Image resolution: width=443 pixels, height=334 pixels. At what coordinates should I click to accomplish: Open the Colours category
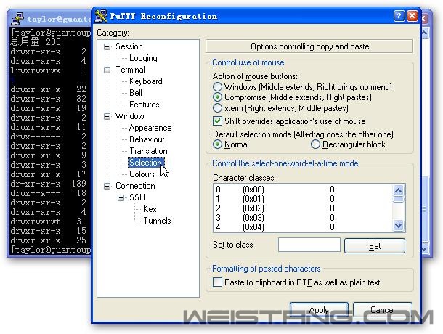142,174
